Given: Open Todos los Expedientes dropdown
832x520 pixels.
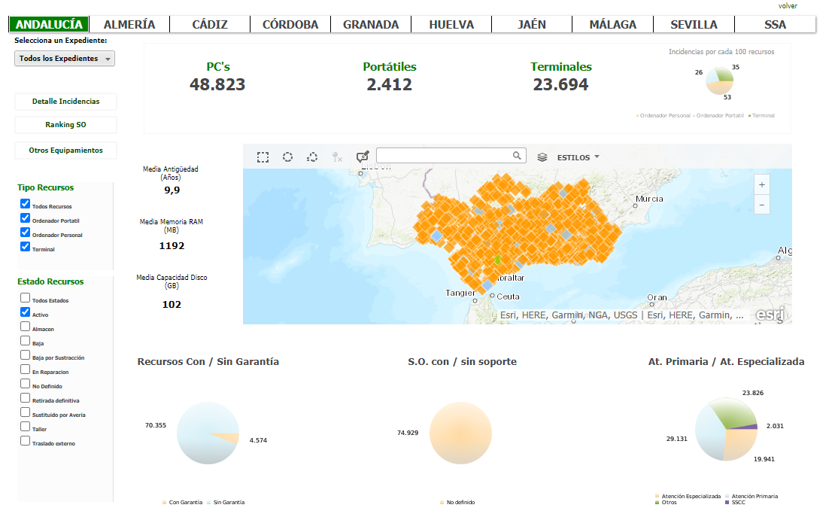Looking at the screenshot, I should [64, 59].
